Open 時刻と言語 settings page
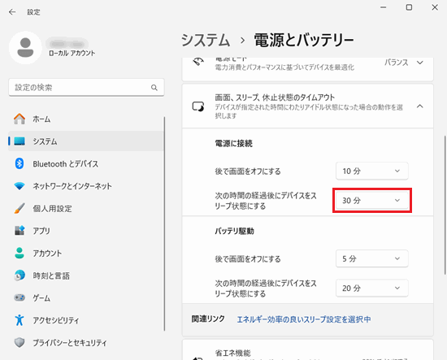The image size is (447, 360). 86,275
